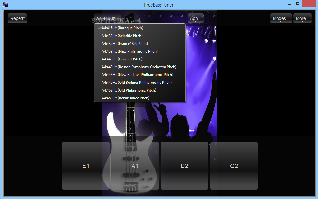Choose A4:430Hz (Scintific Pitch)

click(139, 36)
